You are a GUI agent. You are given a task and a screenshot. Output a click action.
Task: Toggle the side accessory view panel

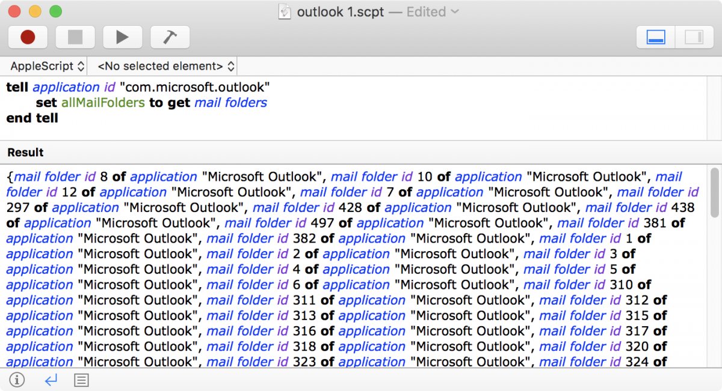pos(693,37)
